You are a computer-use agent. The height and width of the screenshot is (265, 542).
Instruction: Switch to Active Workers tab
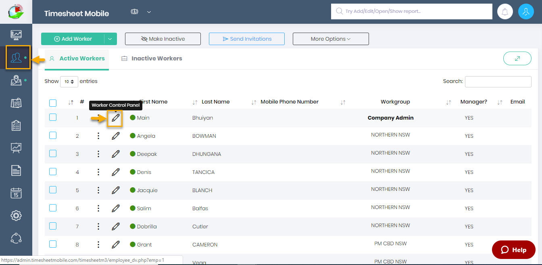pos(77,58)
